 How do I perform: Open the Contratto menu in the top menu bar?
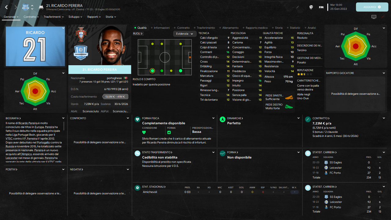31,17
